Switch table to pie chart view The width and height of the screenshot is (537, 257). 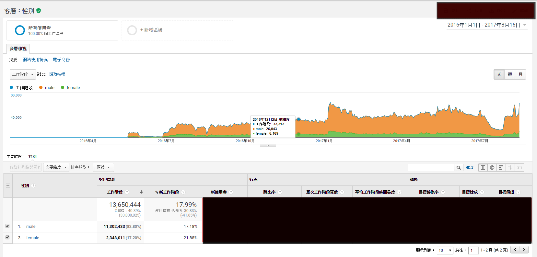492,167
